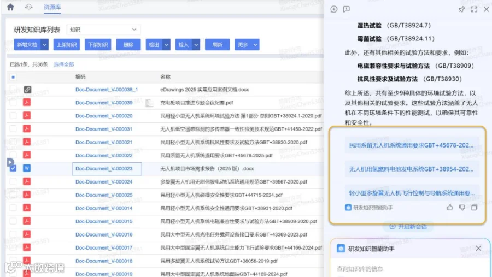Uncheck the box for Doc-Document_V-000023 row
The image size is (492, 277).
(13, 168)
